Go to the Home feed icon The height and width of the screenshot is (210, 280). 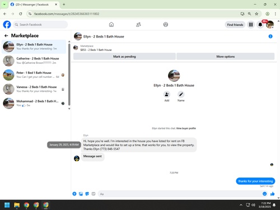(x=111, y=25)
